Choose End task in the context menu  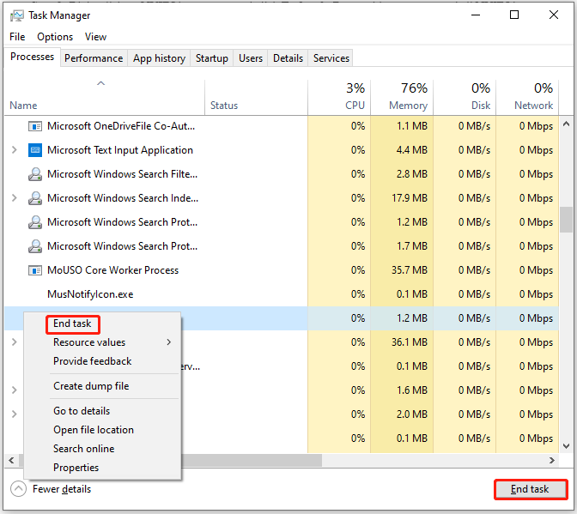[x=72, y=324]
